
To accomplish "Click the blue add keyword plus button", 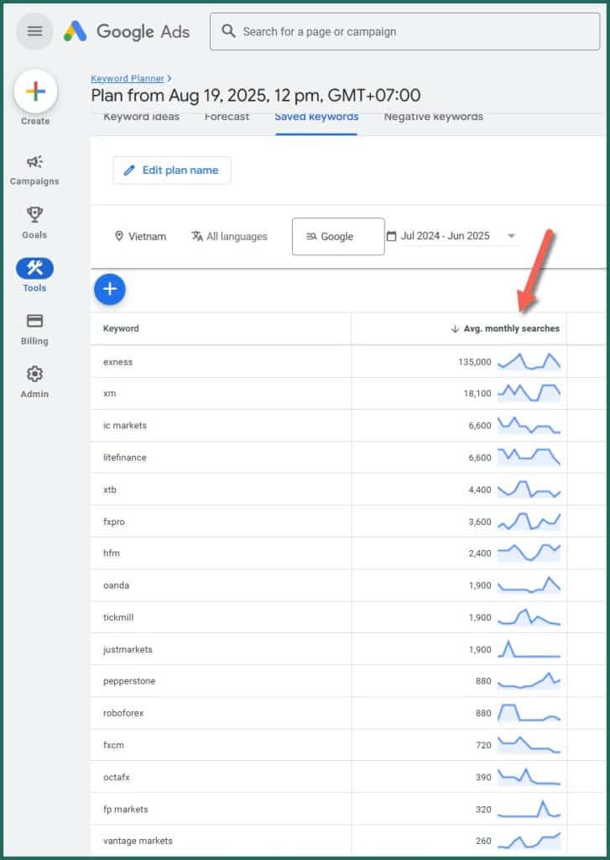I will tap(110, 289).
